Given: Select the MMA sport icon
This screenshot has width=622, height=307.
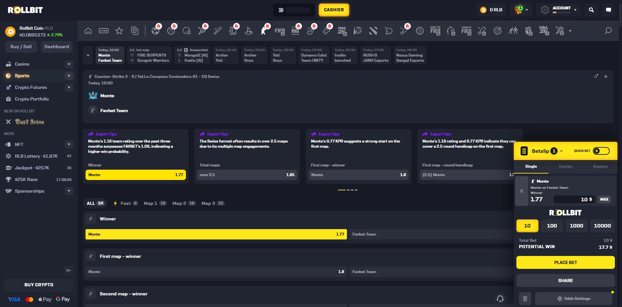Looking at the screenshot, I should pos(295,31).
